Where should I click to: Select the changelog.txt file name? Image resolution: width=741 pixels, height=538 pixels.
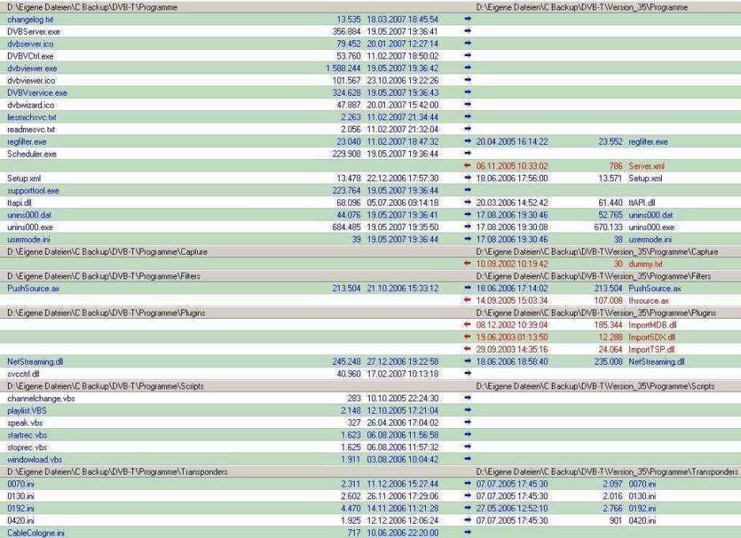(x=30, y=19)
